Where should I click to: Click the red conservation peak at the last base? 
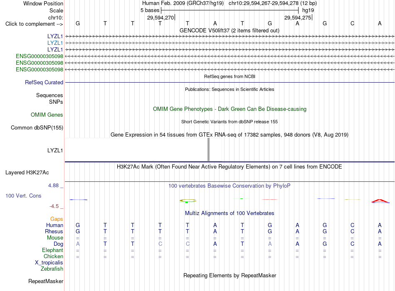380,201
